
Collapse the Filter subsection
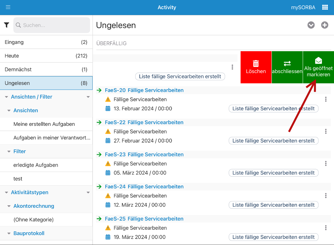click(9, 151)
